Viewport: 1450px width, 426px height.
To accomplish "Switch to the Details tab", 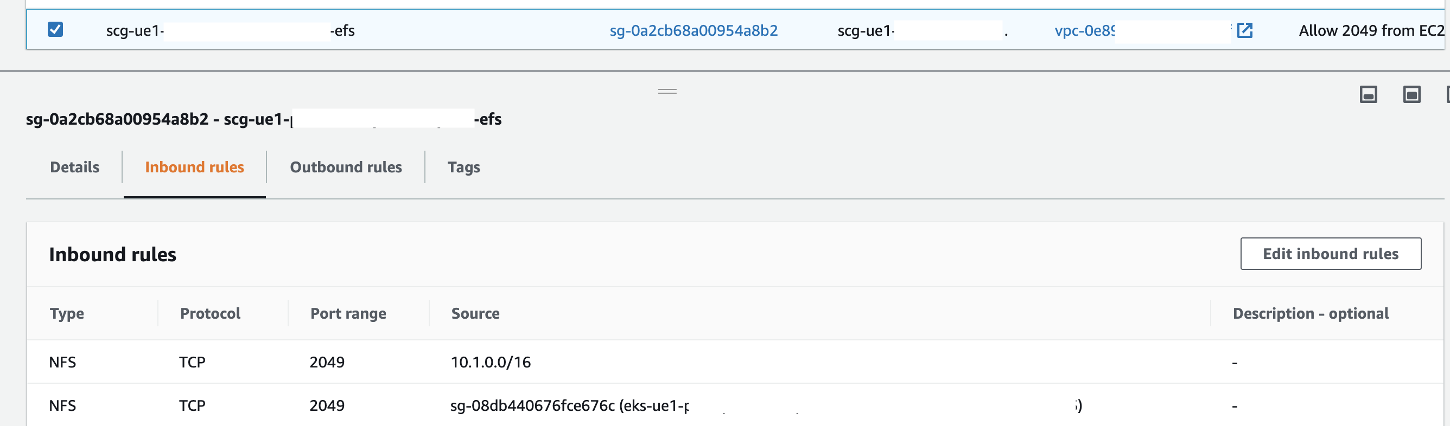I will coord(74,167).
